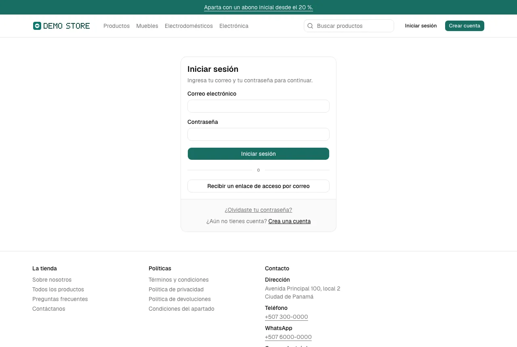Open the ¿Olvidaste tu contraseña? link
Image resolution: width=517 pixels, height=347 pixels.
tap(258, 210)
